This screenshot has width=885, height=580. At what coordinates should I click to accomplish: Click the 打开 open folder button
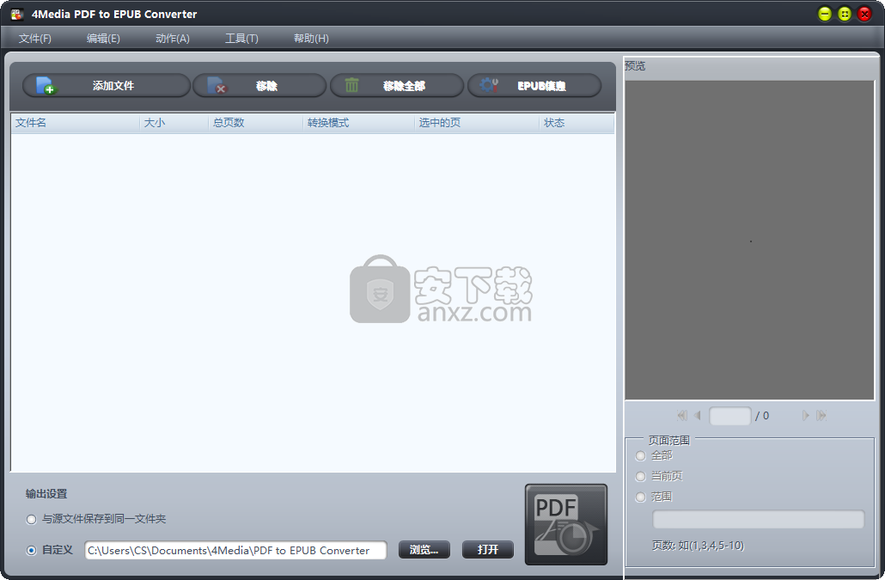coord(488,550)
